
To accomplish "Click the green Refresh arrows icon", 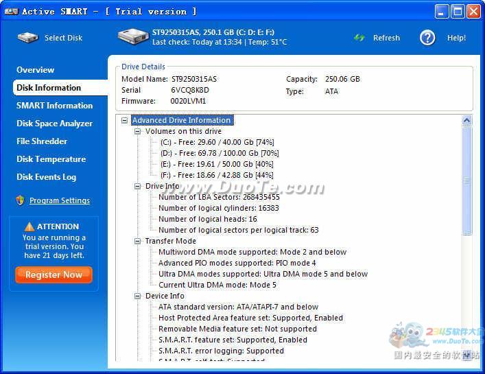I will coord(359,38).
